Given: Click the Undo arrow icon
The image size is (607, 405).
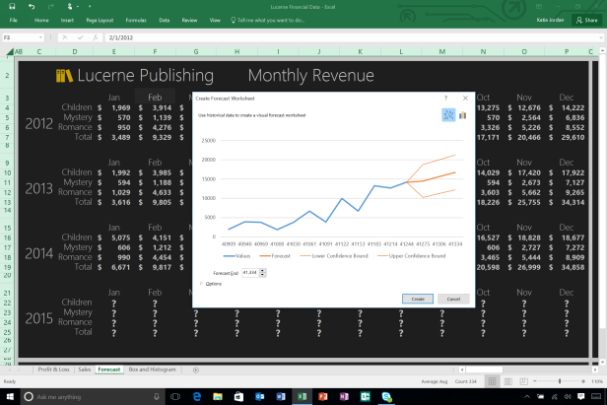Looking at the screenshot, I should pyautogui.click(x=32, y=6).
